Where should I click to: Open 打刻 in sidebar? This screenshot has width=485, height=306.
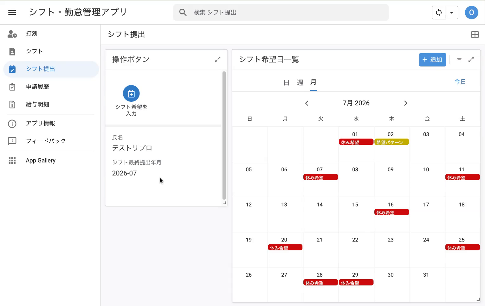point(51,34)
